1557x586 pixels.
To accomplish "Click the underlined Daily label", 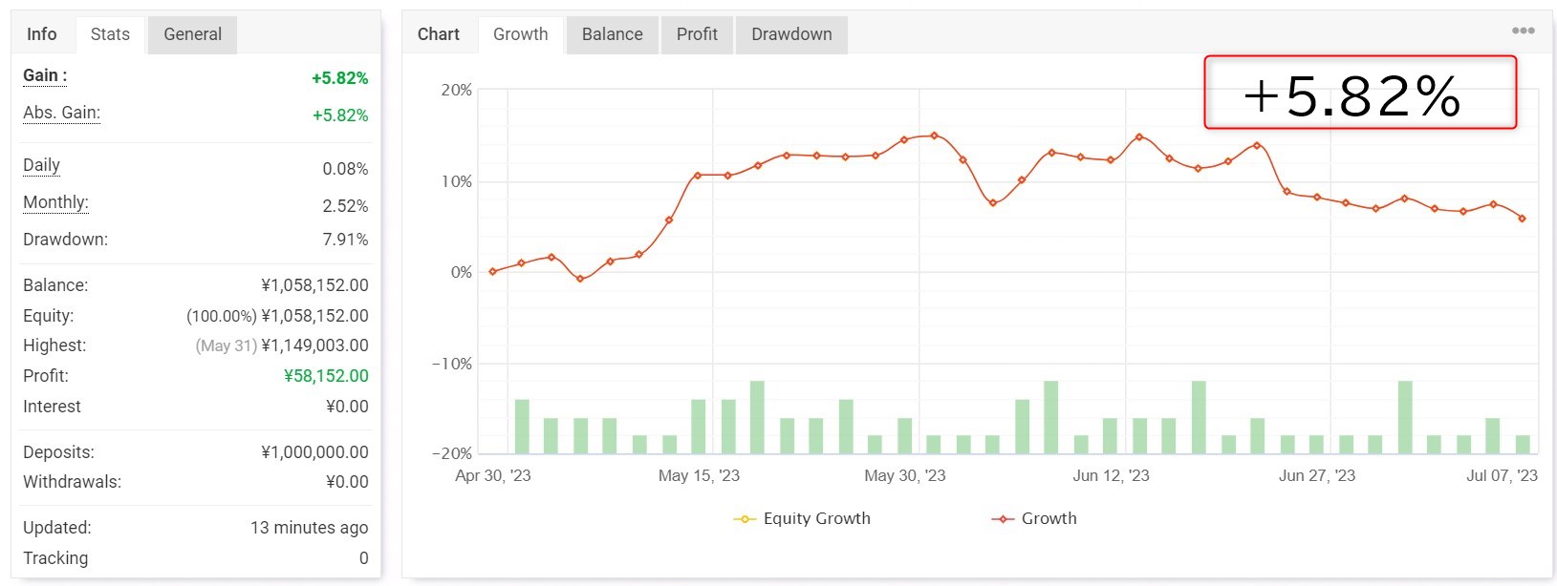I will (41, 165).
